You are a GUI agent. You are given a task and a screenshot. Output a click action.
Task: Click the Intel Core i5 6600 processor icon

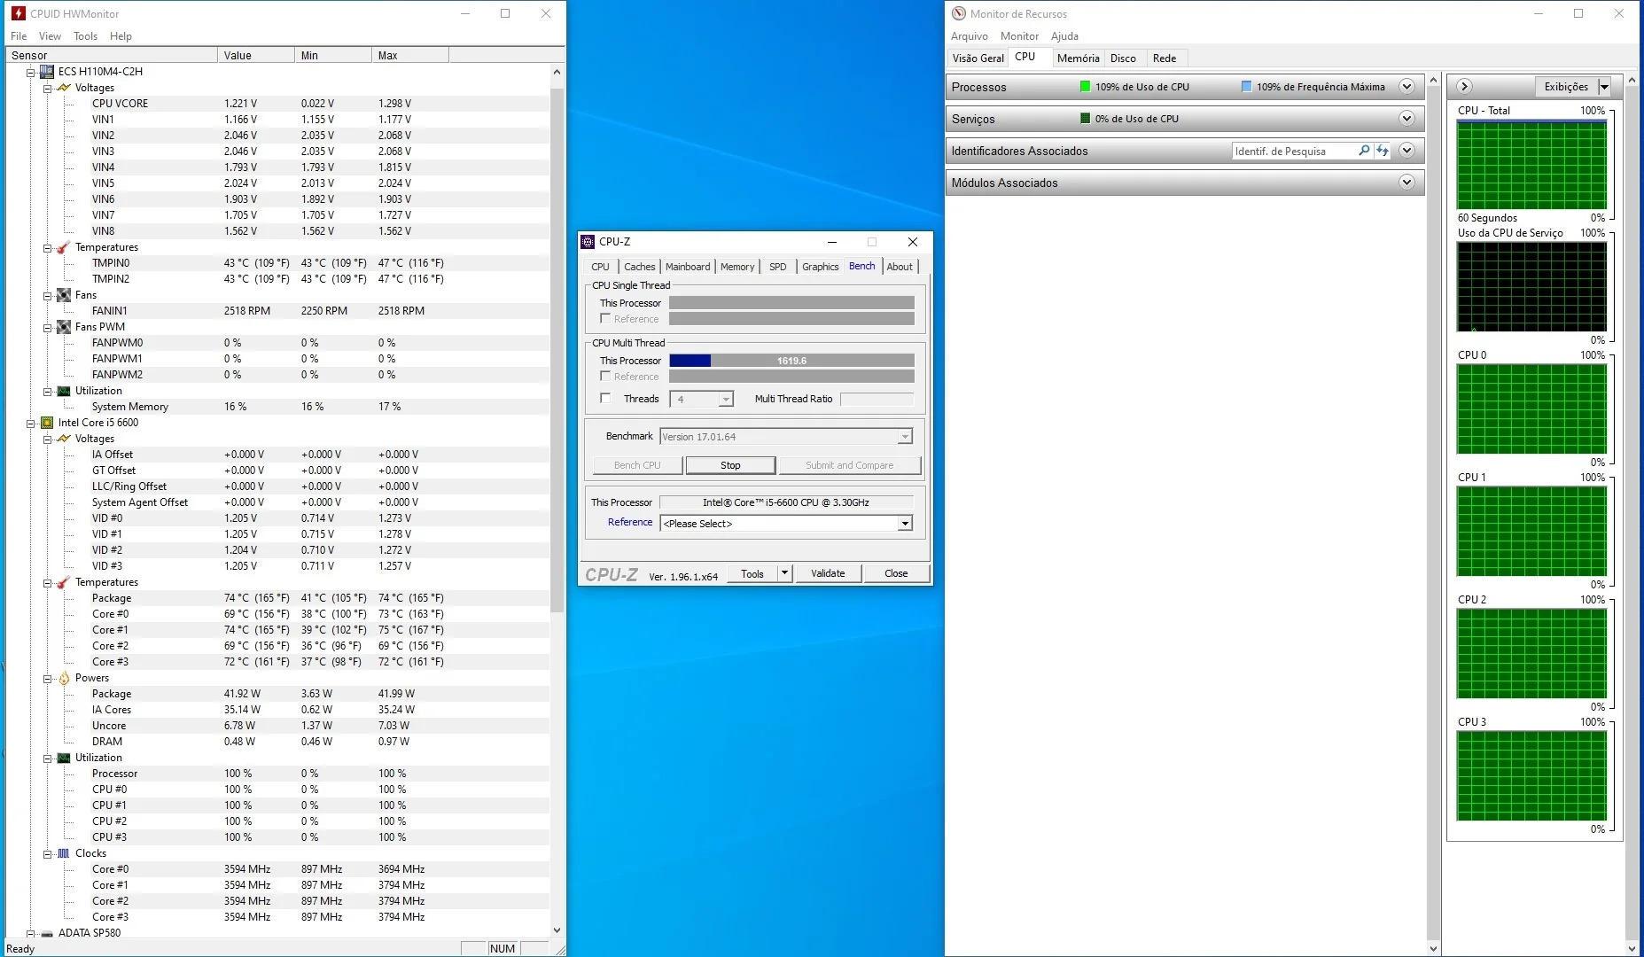click(47, 423)
